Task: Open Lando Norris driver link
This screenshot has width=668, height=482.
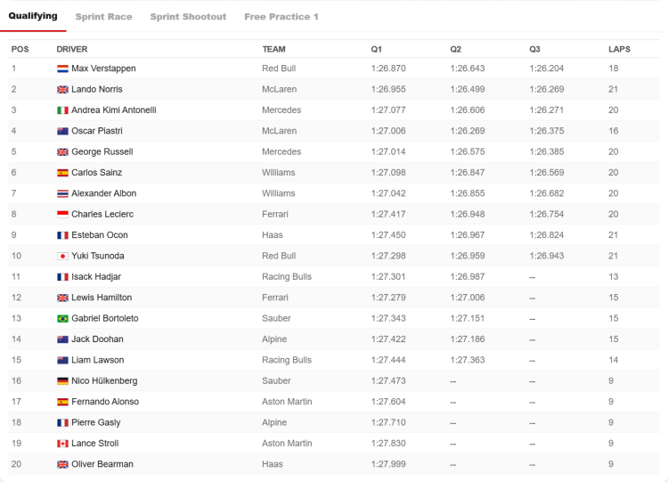Action: (x=97, y=89)
